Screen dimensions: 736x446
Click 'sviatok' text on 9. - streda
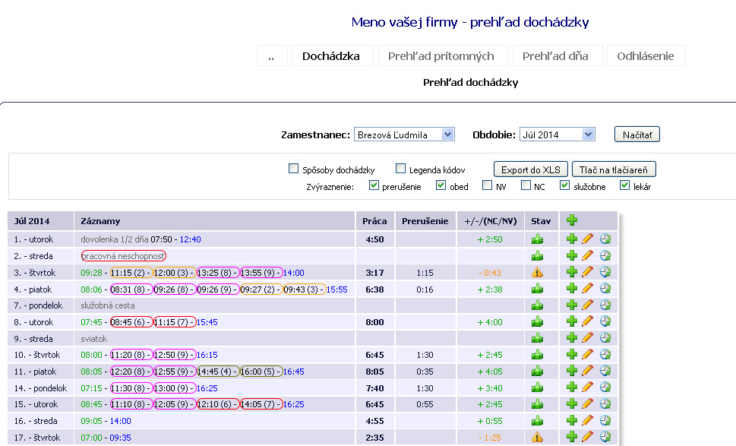(x=94, y=339)
